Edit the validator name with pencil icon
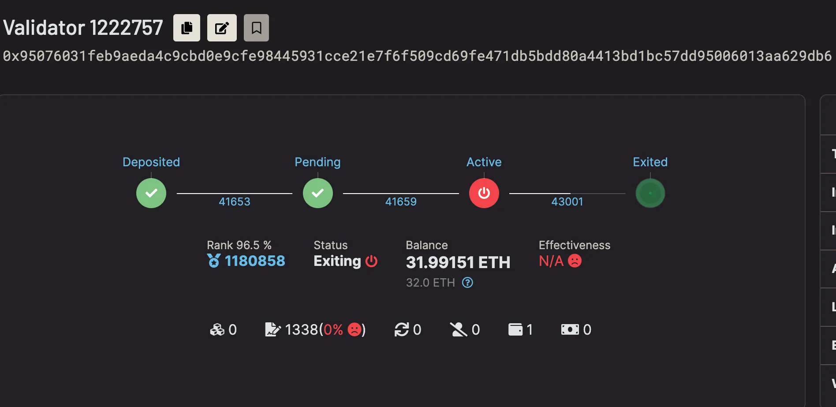The image size is (836, 407). (221, 27)
